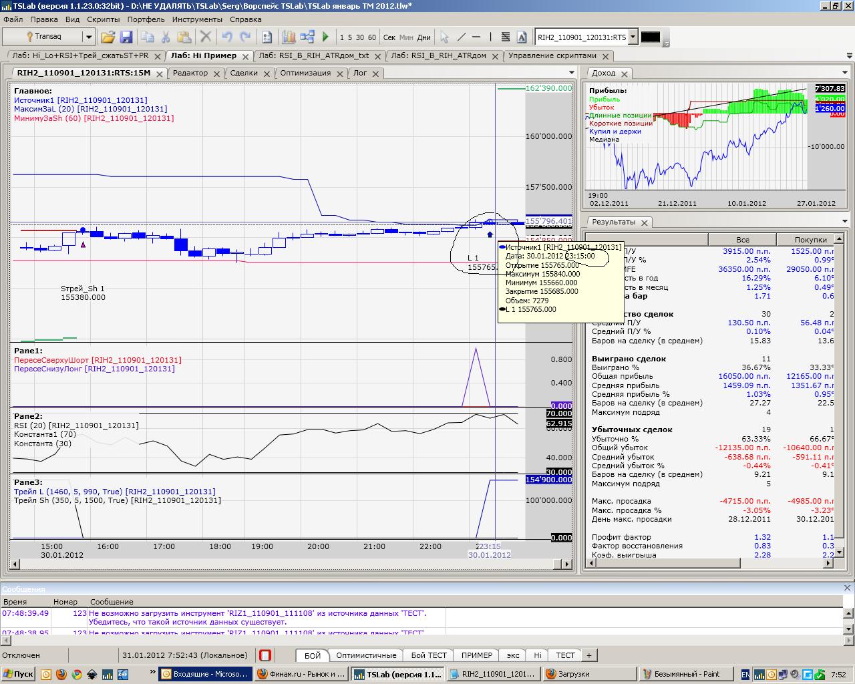Click the bar chart icon in toolbar

289,37
